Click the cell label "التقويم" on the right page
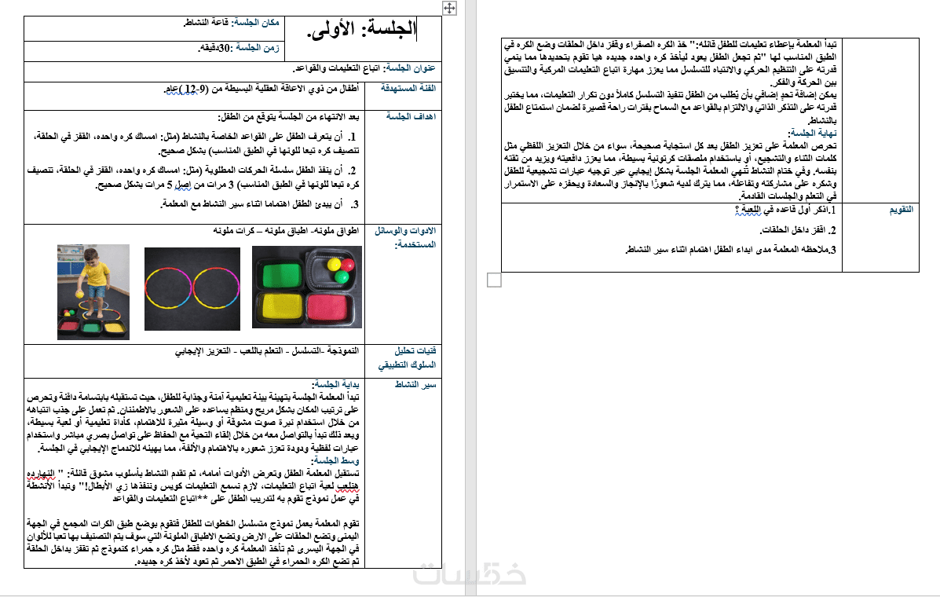The image size is (940, 597). click(901, 210)
